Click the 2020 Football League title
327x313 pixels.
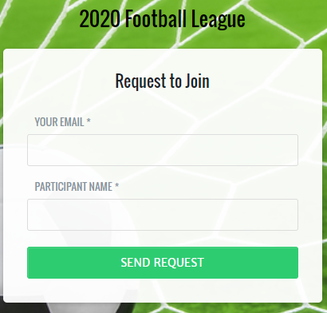click(x=162, y=19)
